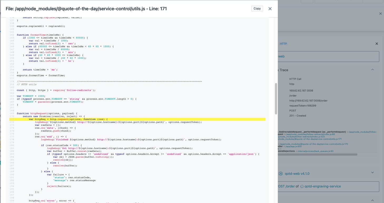The height and width of the screenshot is (203, 384).
Task: Click the 'exports.replaceAll = replaceAll;' line
Action: click(x=41, y=26)
